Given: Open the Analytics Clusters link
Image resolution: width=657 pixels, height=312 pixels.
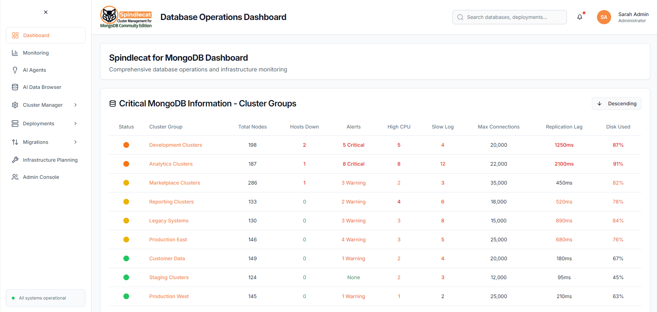Looking at the screenshot, I should (171, 164).
